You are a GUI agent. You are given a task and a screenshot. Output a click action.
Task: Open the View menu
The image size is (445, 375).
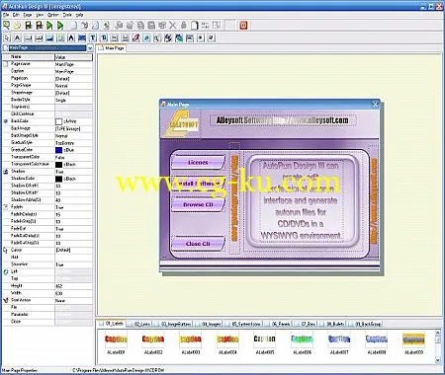click(40, 15)
